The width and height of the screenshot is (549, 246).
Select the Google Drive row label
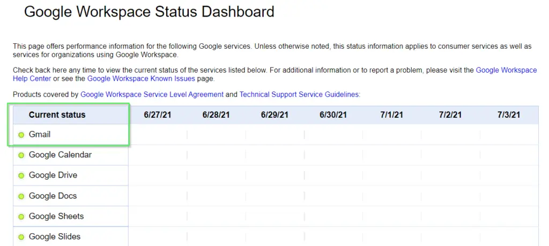pyautogui.click(x=53, y=175)
